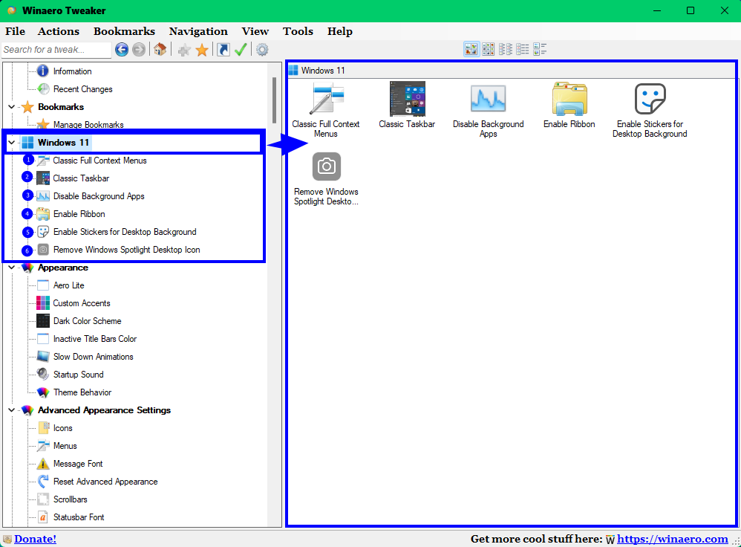The width and height of the screenshot is (741, 547).
Task: Select Classic Taskbar in the tree
Action: (x=81, y=178)
